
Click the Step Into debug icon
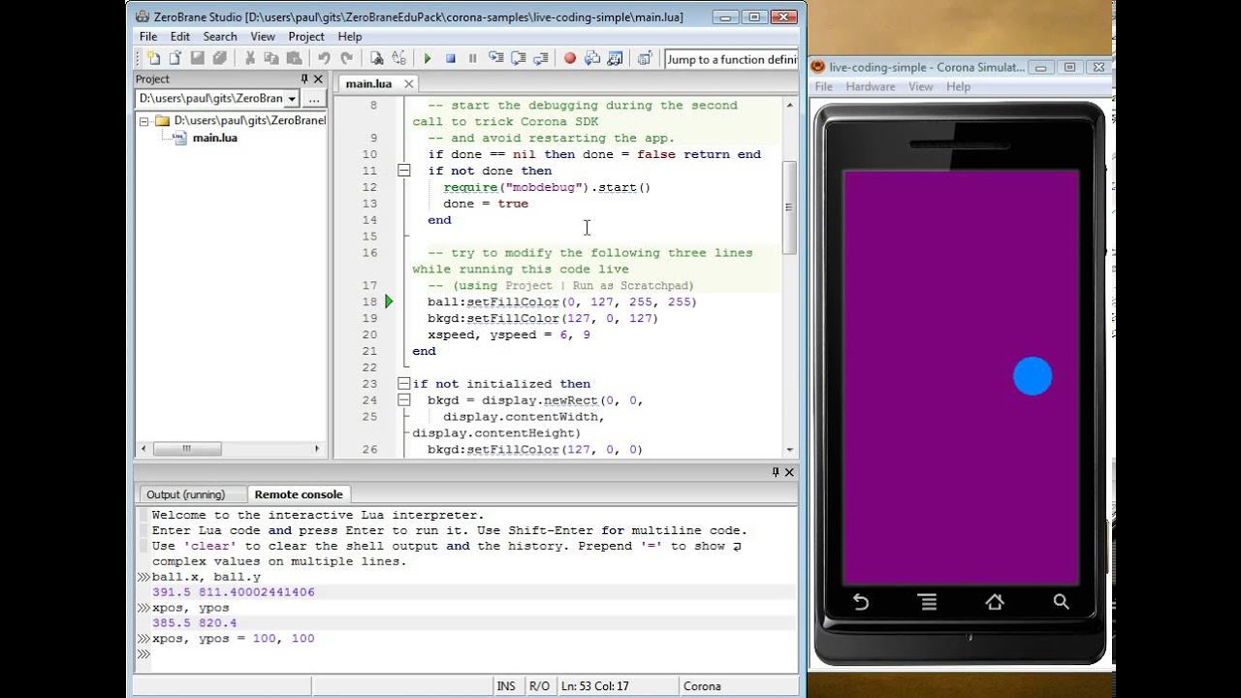pos(495,58)
